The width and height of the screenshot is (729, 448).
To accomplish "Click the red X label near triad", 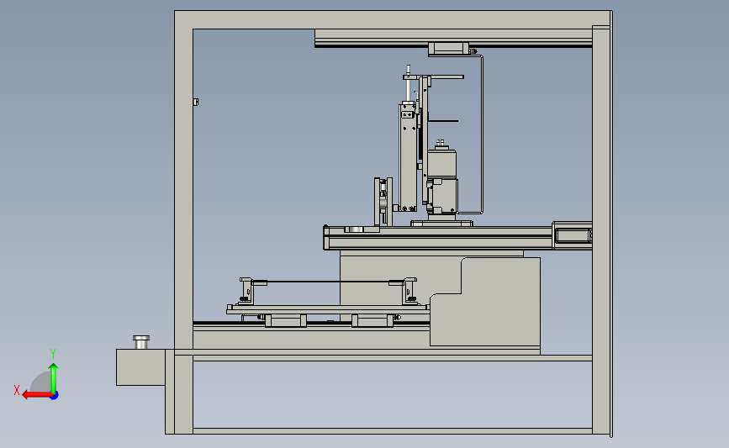I will click(17, 390).
